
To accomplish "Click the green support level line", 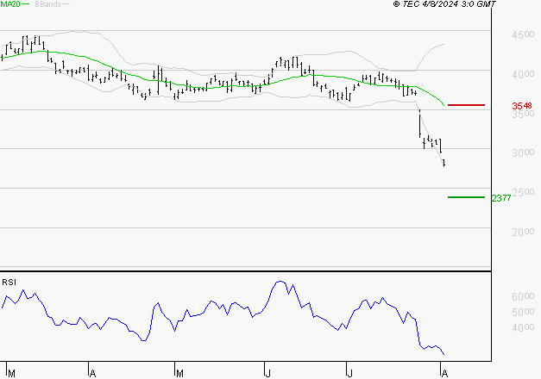I will (x=466, y=197).
